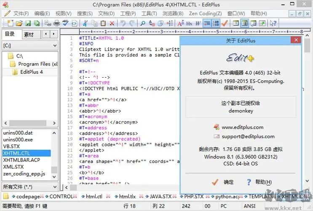The width and height of the screenshot is (313, 211).
Task: Click the Paste clipboard icon
Action: click(x=103, y=24)
